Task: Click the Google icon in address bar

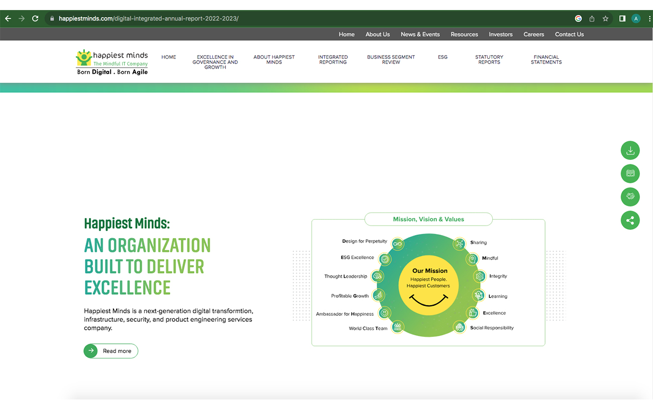Action: [578, 19]
